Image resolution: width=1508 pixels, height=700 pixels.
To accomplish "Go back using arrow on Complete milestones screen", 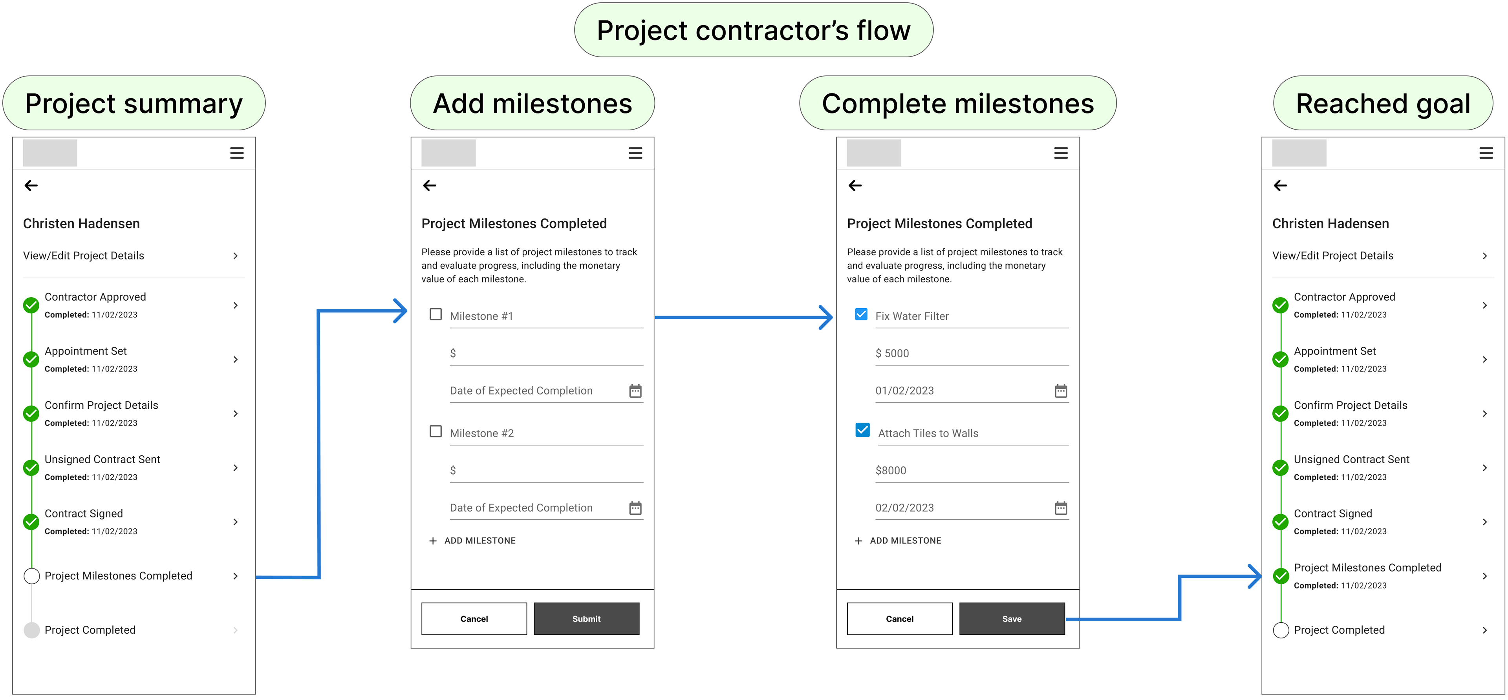I will point(855,186).
